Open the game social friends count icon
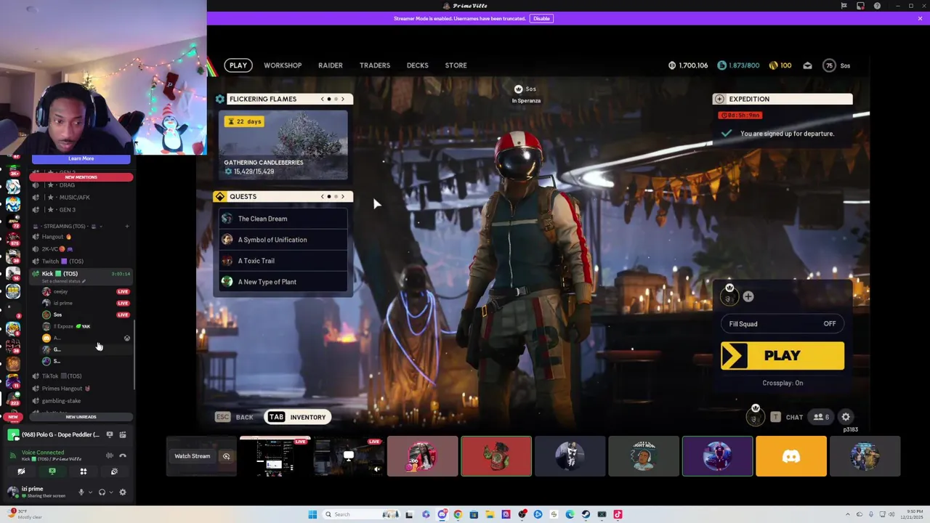The height and width of the screenshot is (523, 930). click(821, 417)
